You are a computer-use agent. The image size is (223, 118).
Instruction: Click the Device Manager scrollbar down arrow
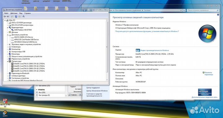click(x=107, y=80)
